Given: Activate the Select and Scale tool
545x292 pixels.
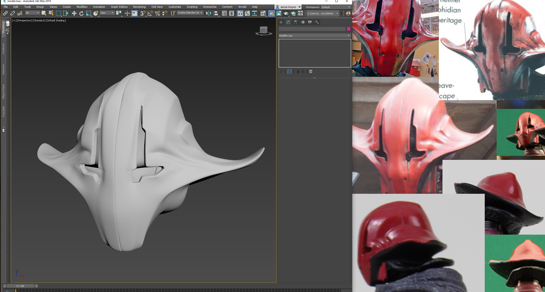Looking at the screenshot, I should tap(88, 13).
